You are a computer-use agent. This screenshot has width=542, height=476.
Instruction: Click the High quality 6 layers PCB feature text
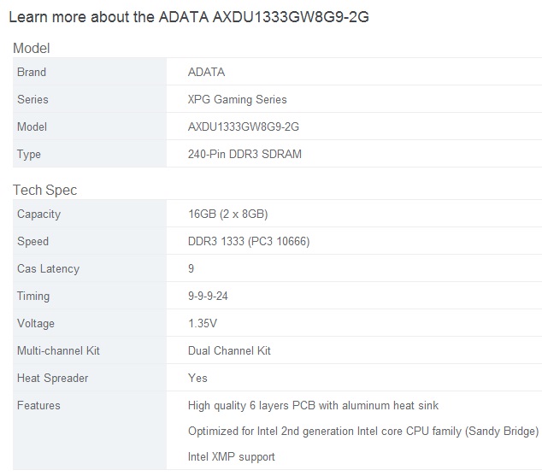pos(313,406)
